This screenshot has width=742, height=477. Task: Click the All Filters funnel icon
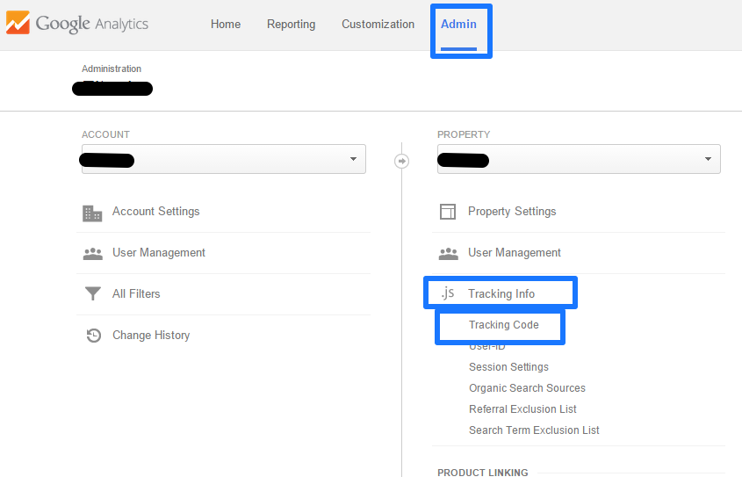tap(93, 294)
